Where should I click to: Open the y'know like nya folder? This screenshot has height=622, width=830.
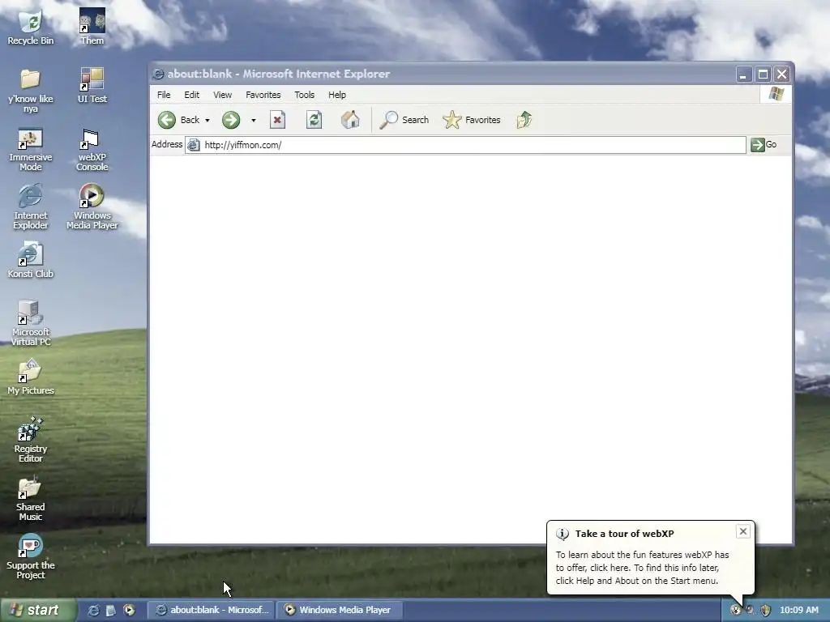[31, 91]
